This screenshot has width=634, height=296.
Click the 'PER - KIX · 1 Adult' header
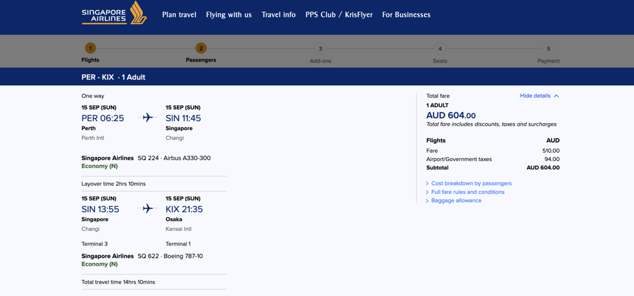114,77
